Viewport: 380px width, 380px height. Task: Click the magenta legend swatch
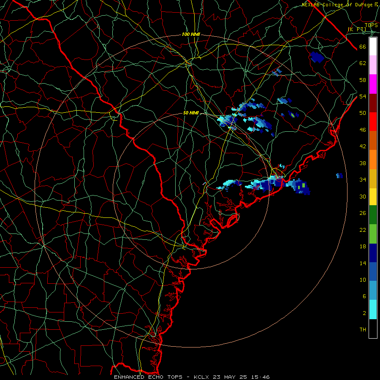pos(373,84)
